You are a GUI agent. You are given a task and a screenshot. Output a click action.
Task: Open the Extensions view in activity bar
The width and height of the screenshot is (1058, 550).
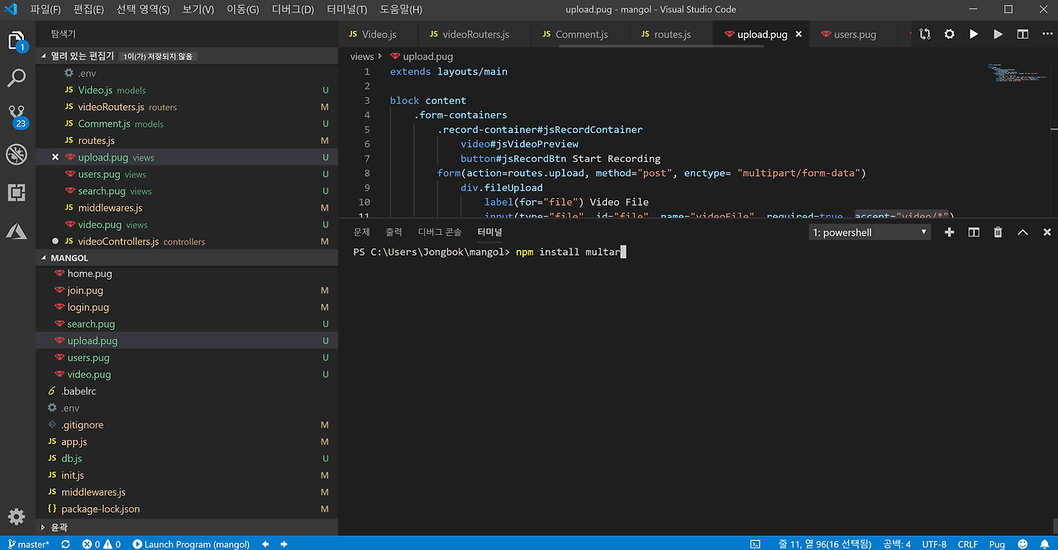[17, 193]
